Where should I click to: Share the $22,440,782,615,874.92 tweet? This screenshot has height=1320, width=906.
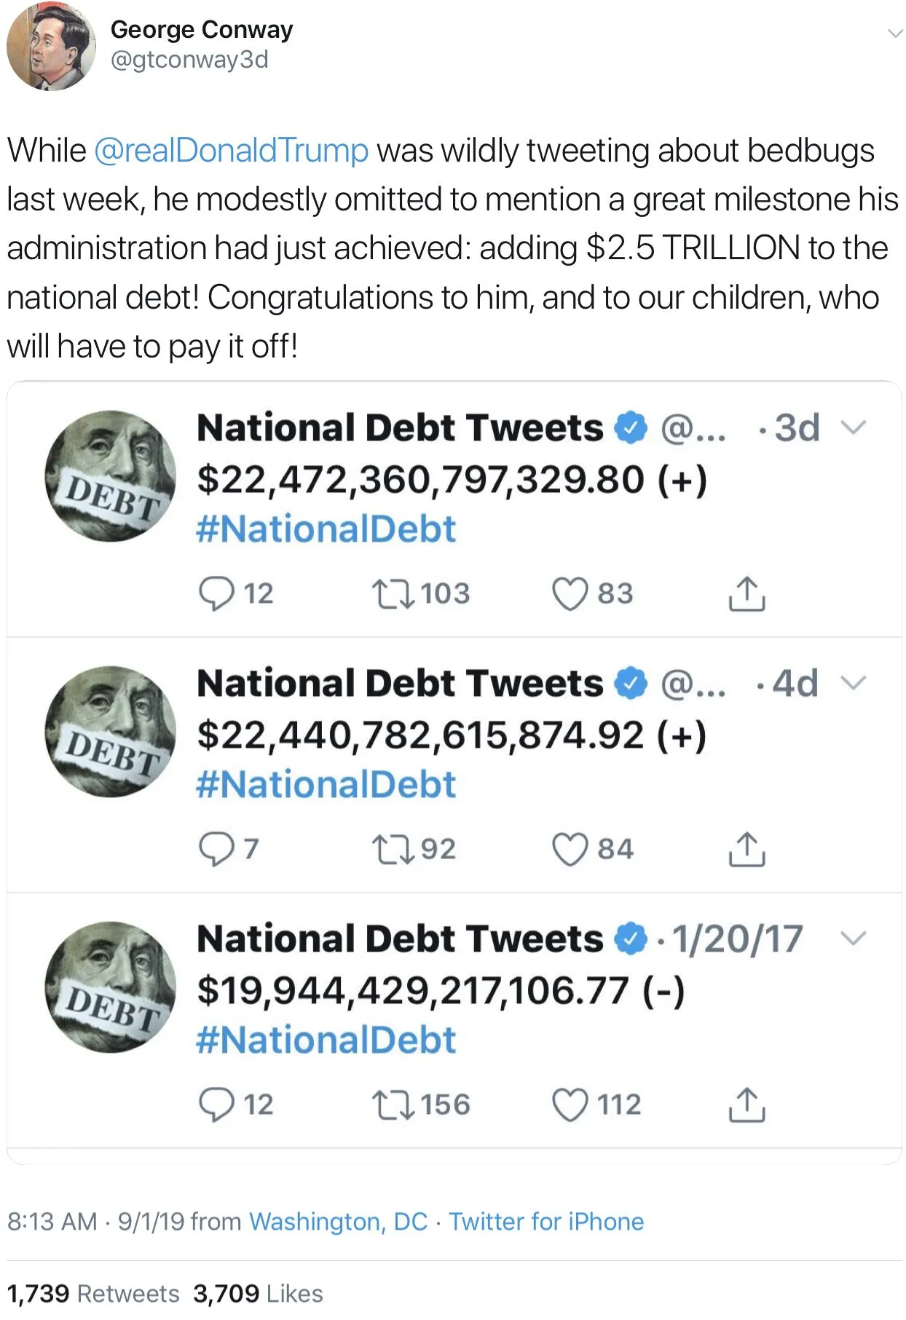747,849
